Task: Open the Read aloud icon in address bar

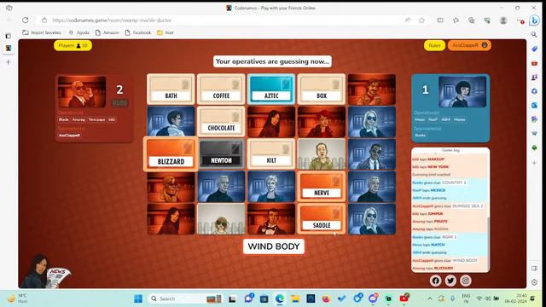Action: (x=408, y=20)
